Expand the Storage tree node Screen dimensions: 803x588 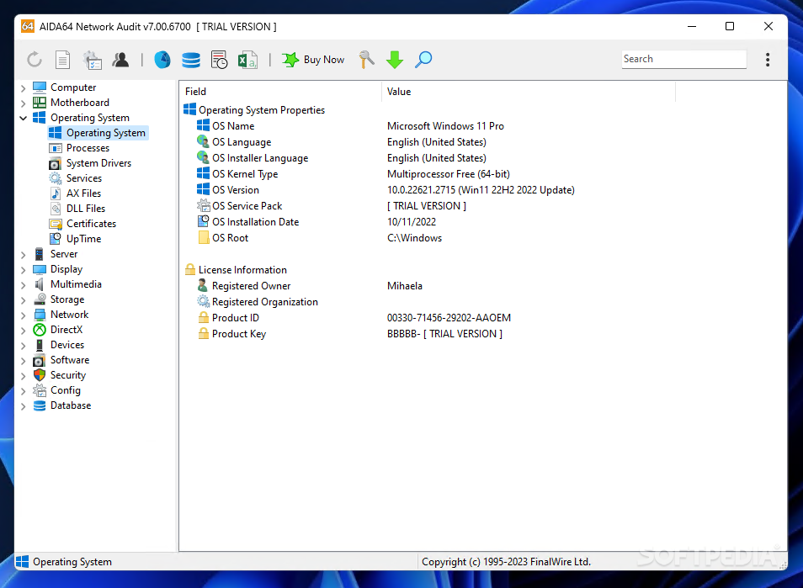pyautogui.click(x=23, y=299)
